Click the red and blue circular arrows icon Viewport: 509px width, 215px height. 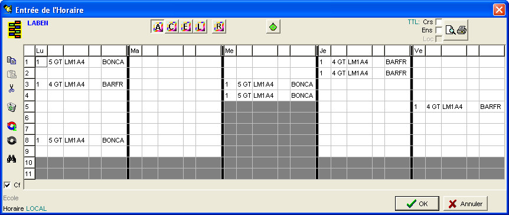(x=12, y=126)
